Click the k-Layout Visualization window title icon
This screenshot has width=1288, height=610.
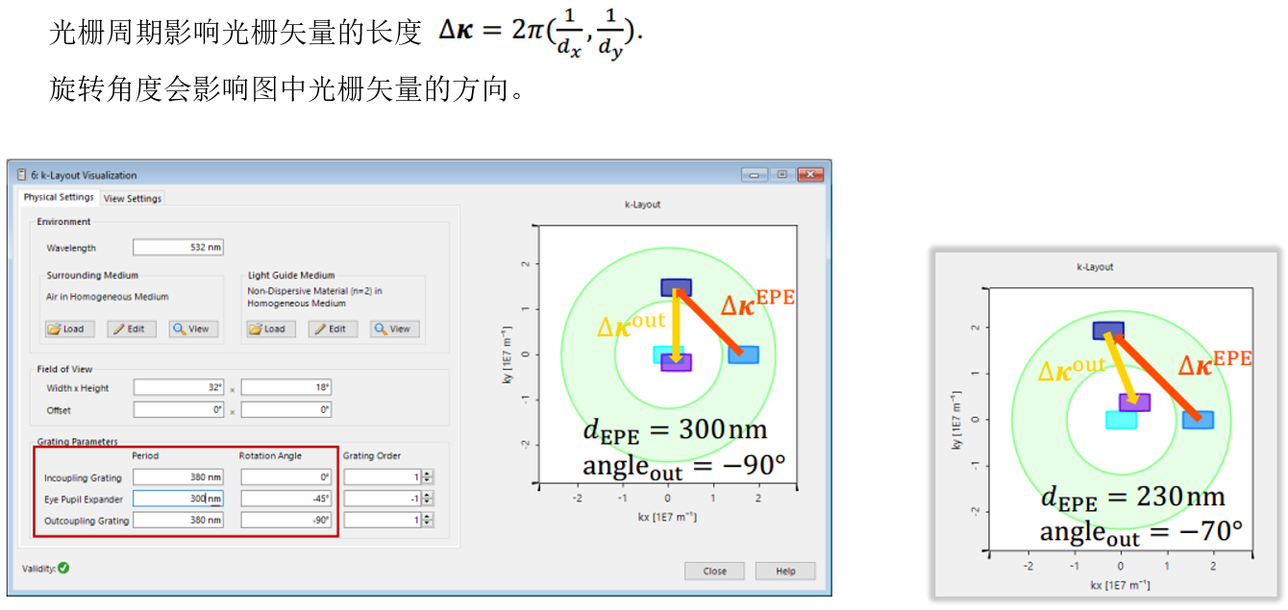click(x=21, y=175)
